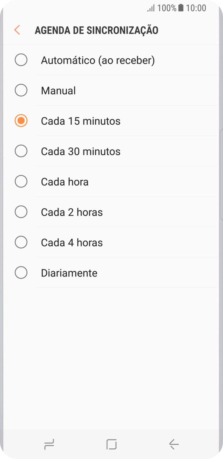Tap the back arrow to exit sync schedule
The width and height of the screenshot is (223, 459).
[x=16, y=30]
